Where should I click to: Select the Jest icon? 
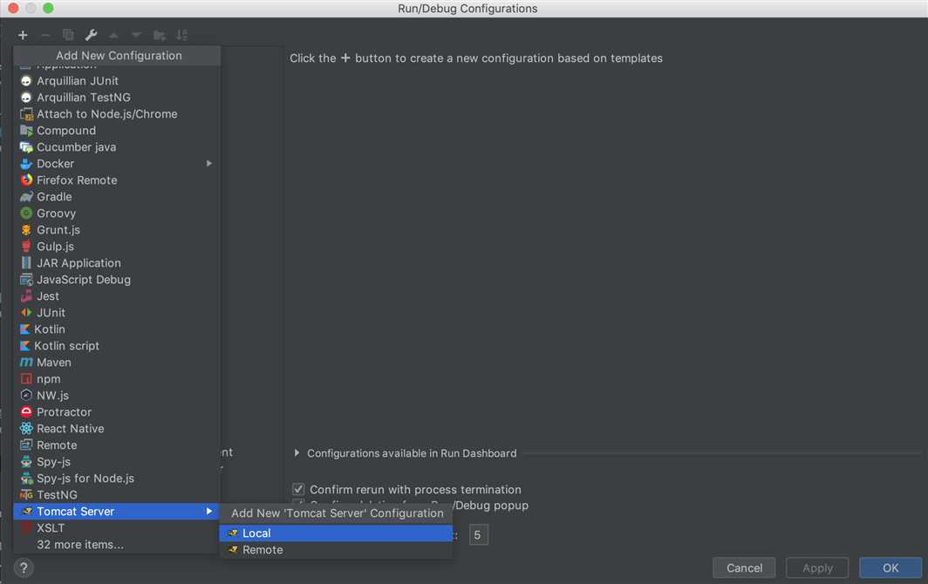click(x=26, y=295)
